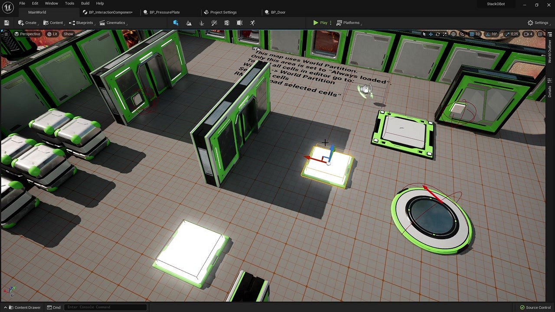The width and height of the screenshot is (555, 312).
Task: Open the Animation mode icon
Action: click(x=252, y=23)
